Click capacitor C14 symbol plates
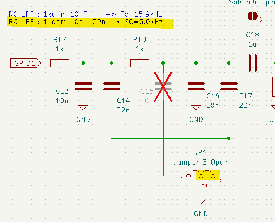This screenshot has height=222, width=275. (x=111, y=86)
